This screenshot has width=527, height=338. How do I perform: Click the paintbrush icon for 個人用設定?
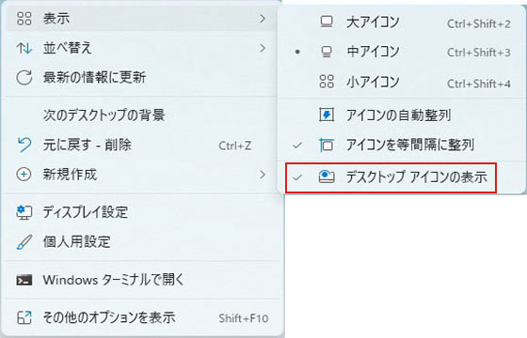point(24,242)
